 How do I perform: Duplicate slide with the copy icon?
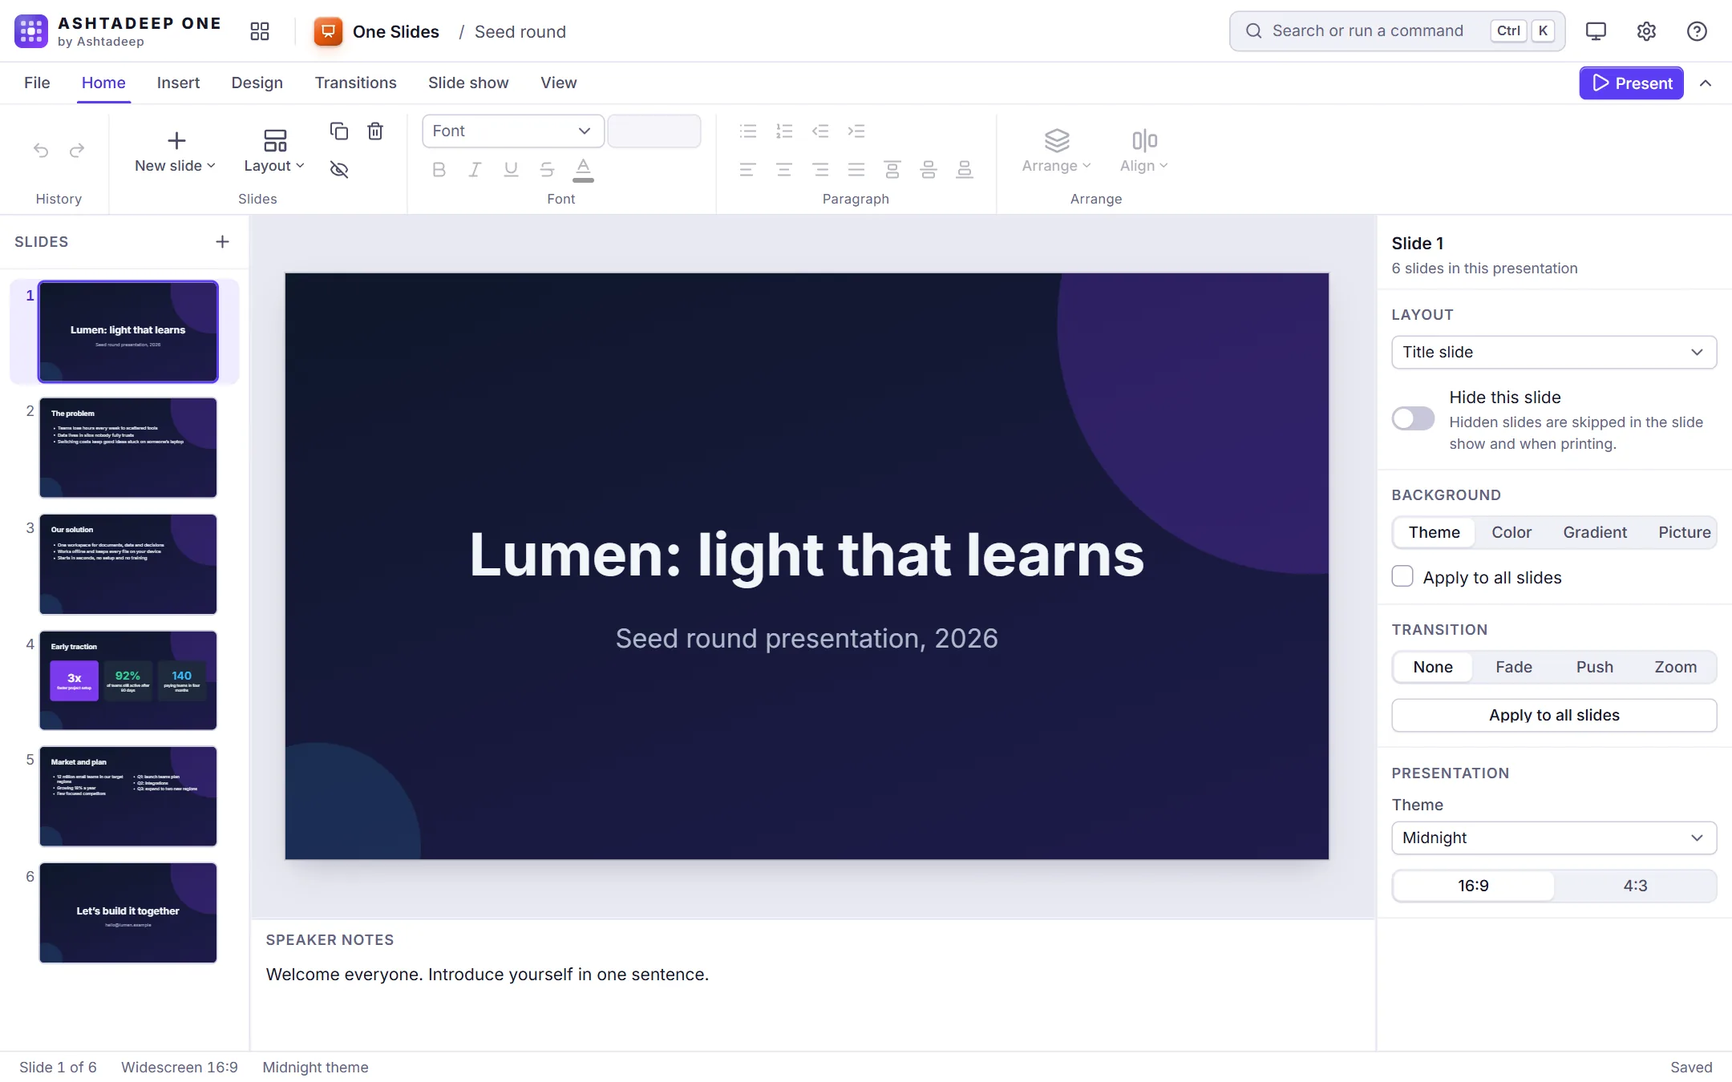pyautogui.click(x=339, y=131)
